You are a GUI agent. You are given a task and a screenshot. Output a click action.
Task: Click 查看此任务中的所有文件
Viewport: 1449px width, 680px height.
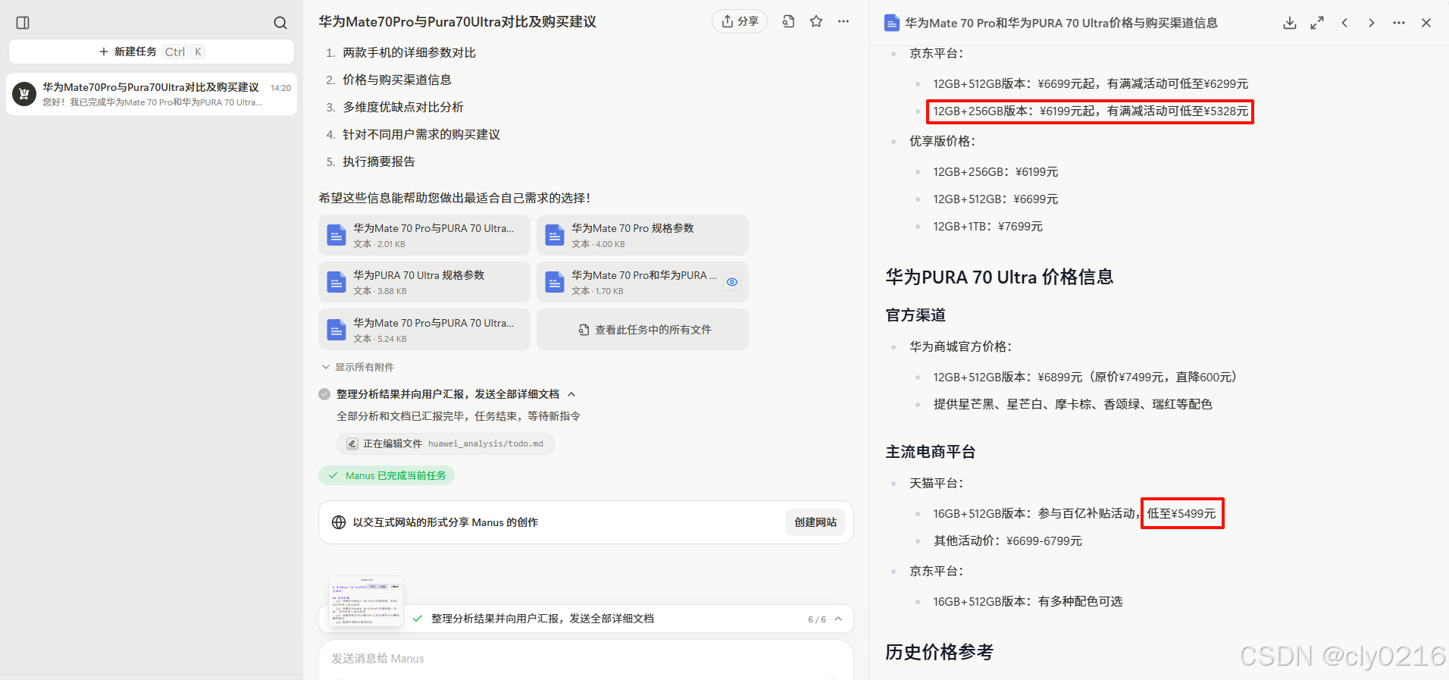643,330
